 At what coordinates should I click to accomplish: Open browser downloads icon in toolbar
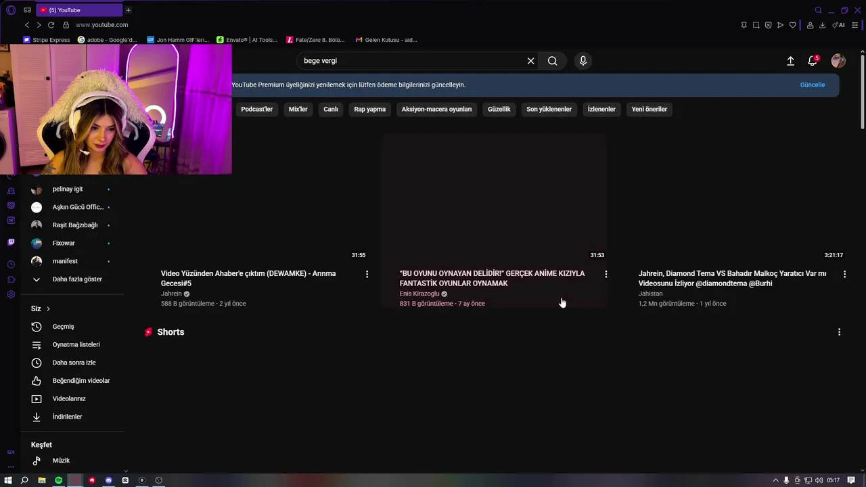coord(822,25)
